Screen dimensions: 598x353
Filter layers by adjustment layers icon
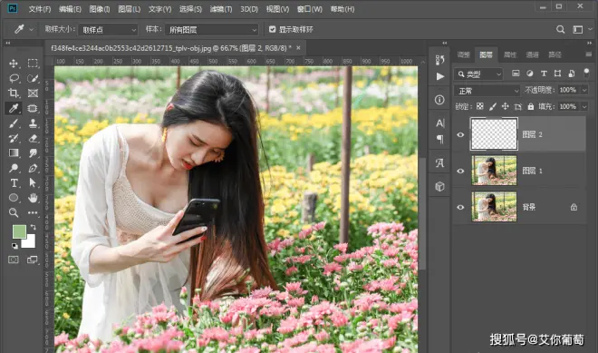pyautogui.click(x=530, y=74)
